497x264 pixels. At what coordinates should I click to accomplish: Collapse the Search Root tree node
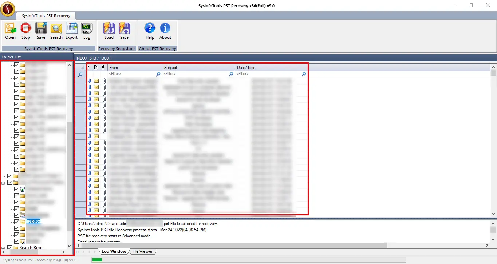[x=3, y=248]
